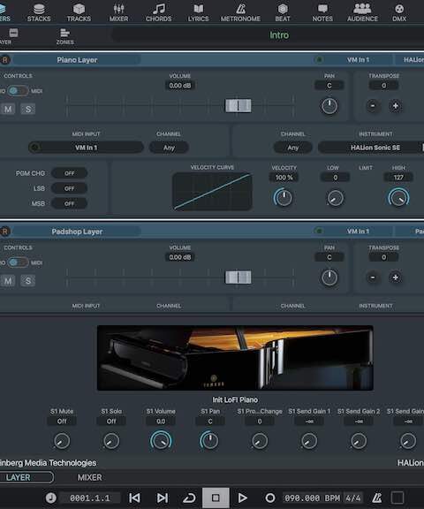
Task: Skip to previous part
Action: pos(134,498)
